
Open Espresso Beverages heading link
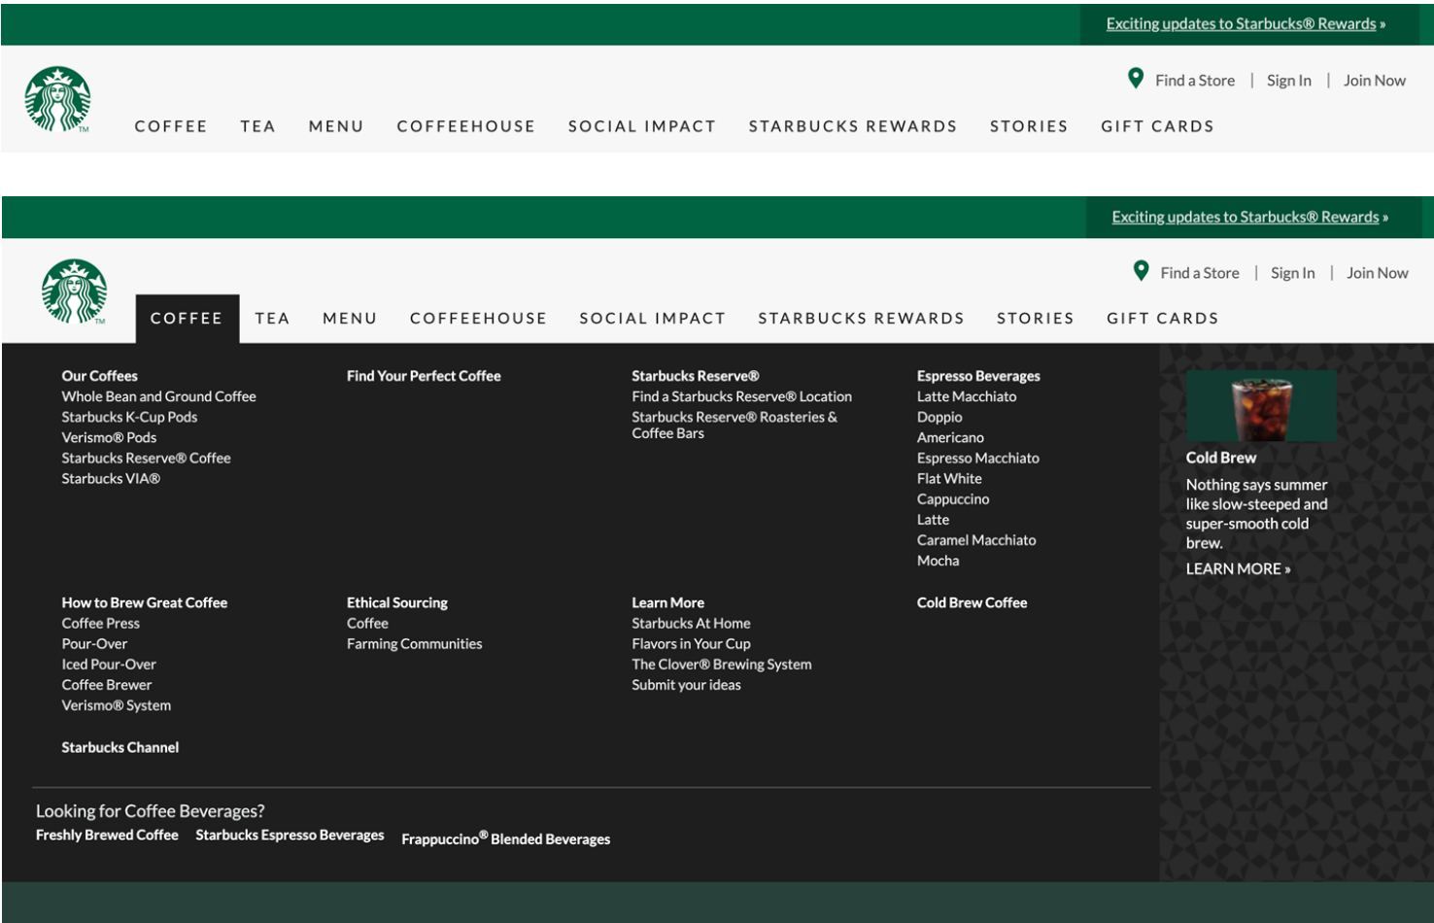click(x=978, y=376)
